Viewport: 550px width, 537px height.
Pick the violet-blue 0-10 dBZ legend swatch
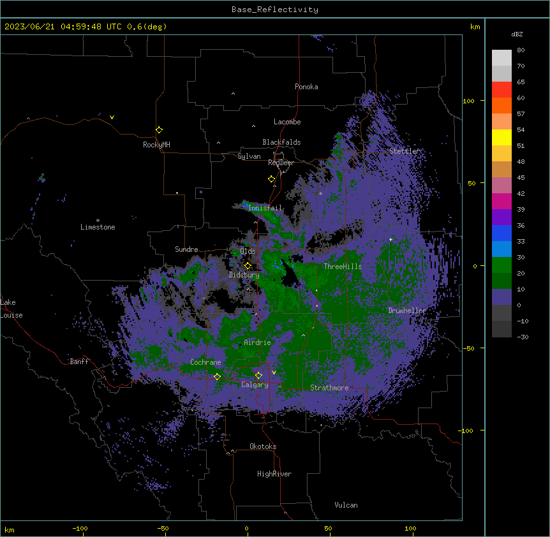click(502, 297)
